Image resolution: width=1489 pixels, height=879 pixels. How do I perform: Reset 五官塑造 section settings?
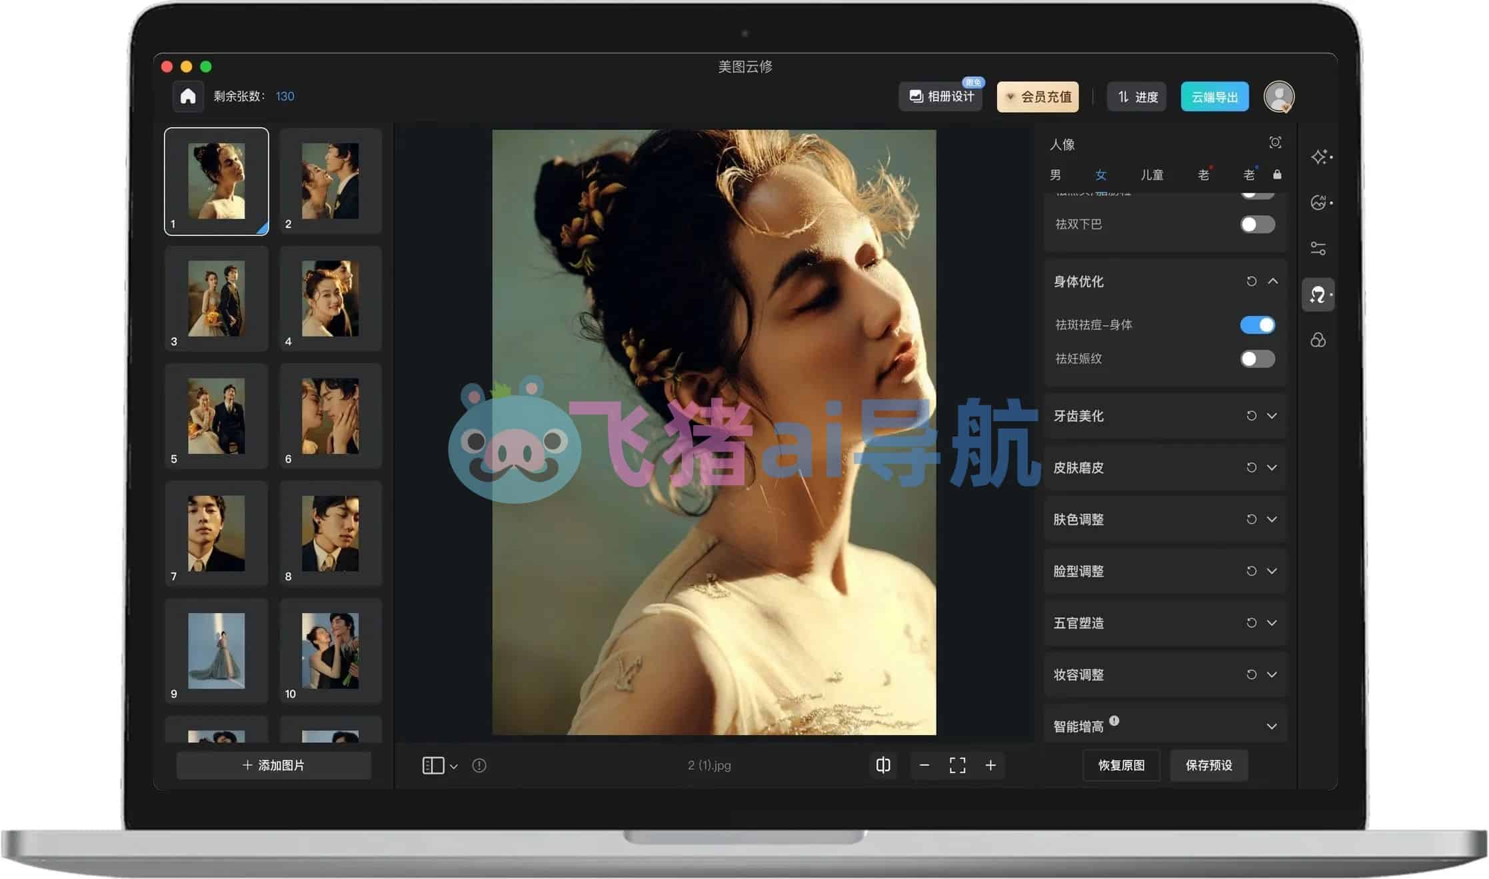(x=1252, y=622)
